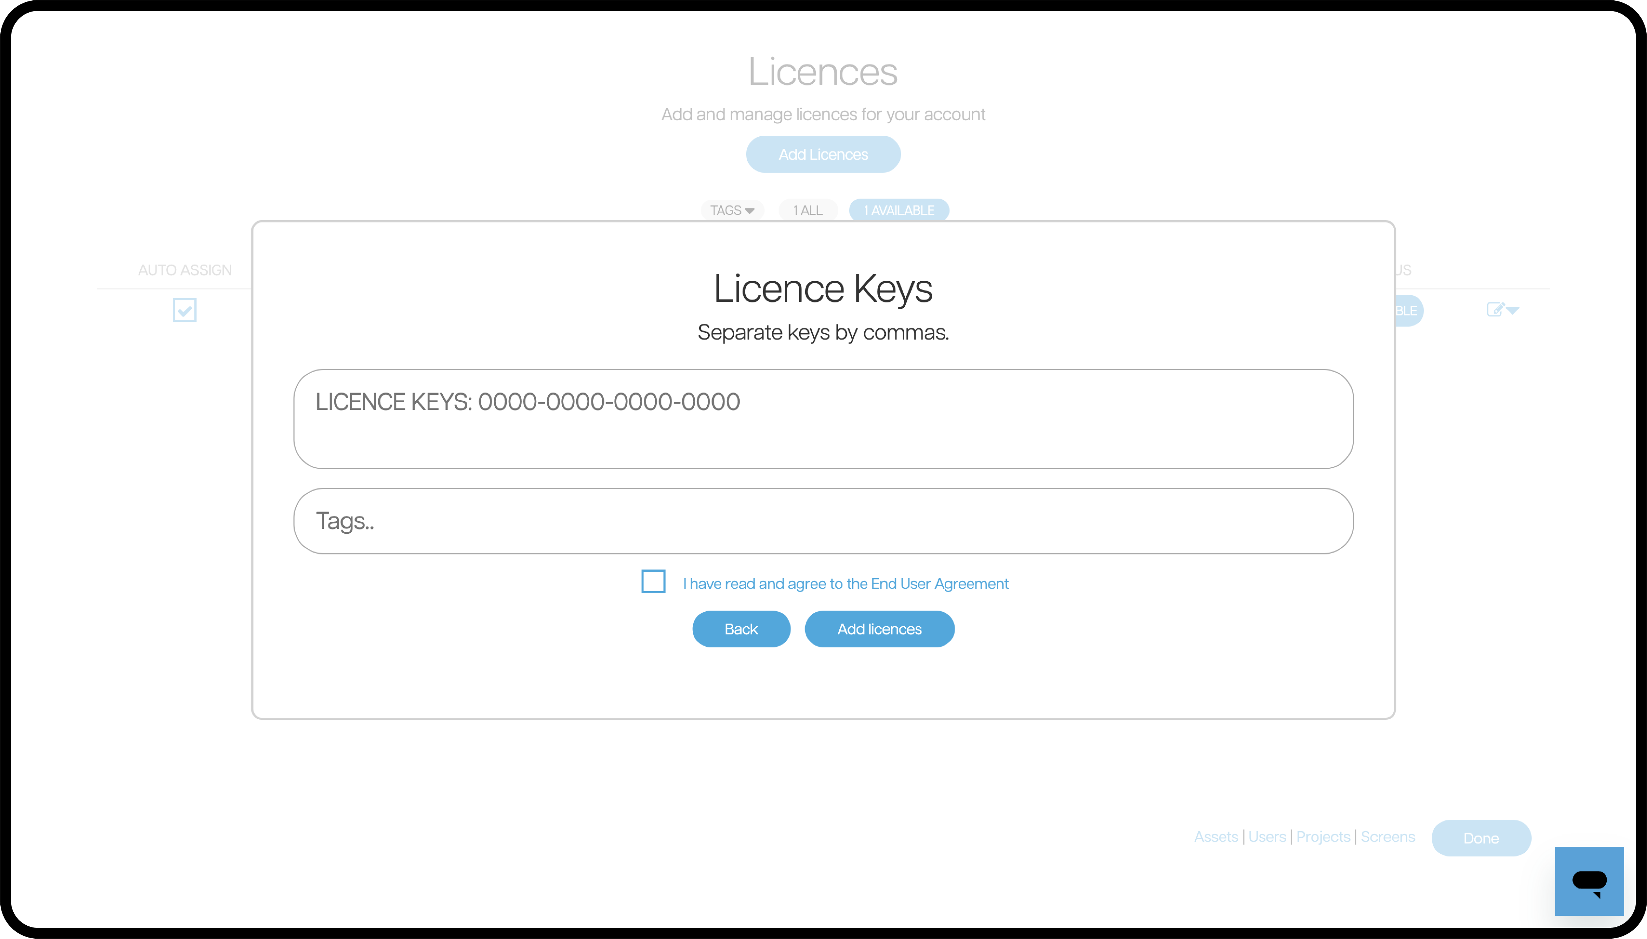Viewport: 1647px width, 939px height.
Task: Go to the Screens link
Action: [1388, 837]
